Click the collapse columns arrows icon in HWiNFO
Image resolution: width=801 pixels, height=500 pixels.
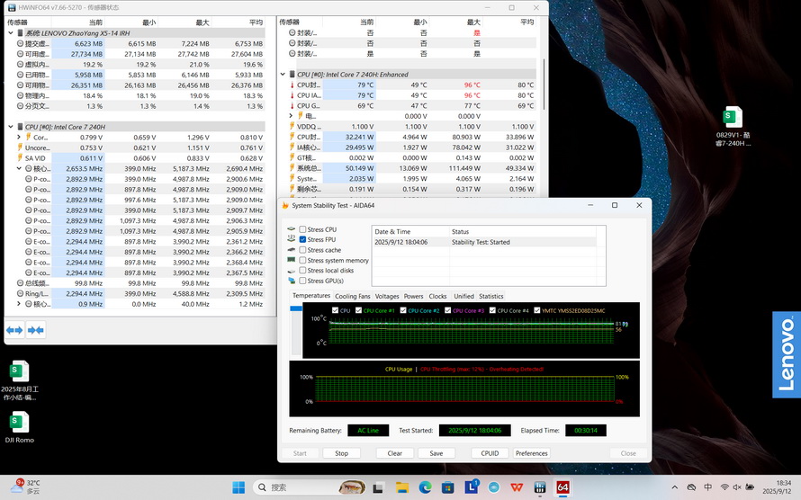[36, 330]
